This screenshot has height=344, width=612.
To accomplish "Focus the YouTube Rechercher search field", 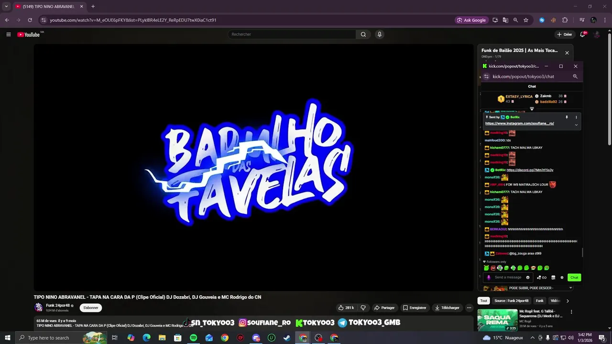I will [292, 34].
